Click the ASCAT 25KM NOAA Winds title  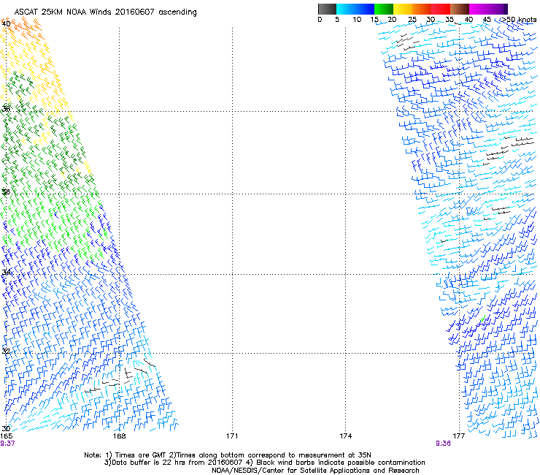pyautogui.click(x=105, y=12)
